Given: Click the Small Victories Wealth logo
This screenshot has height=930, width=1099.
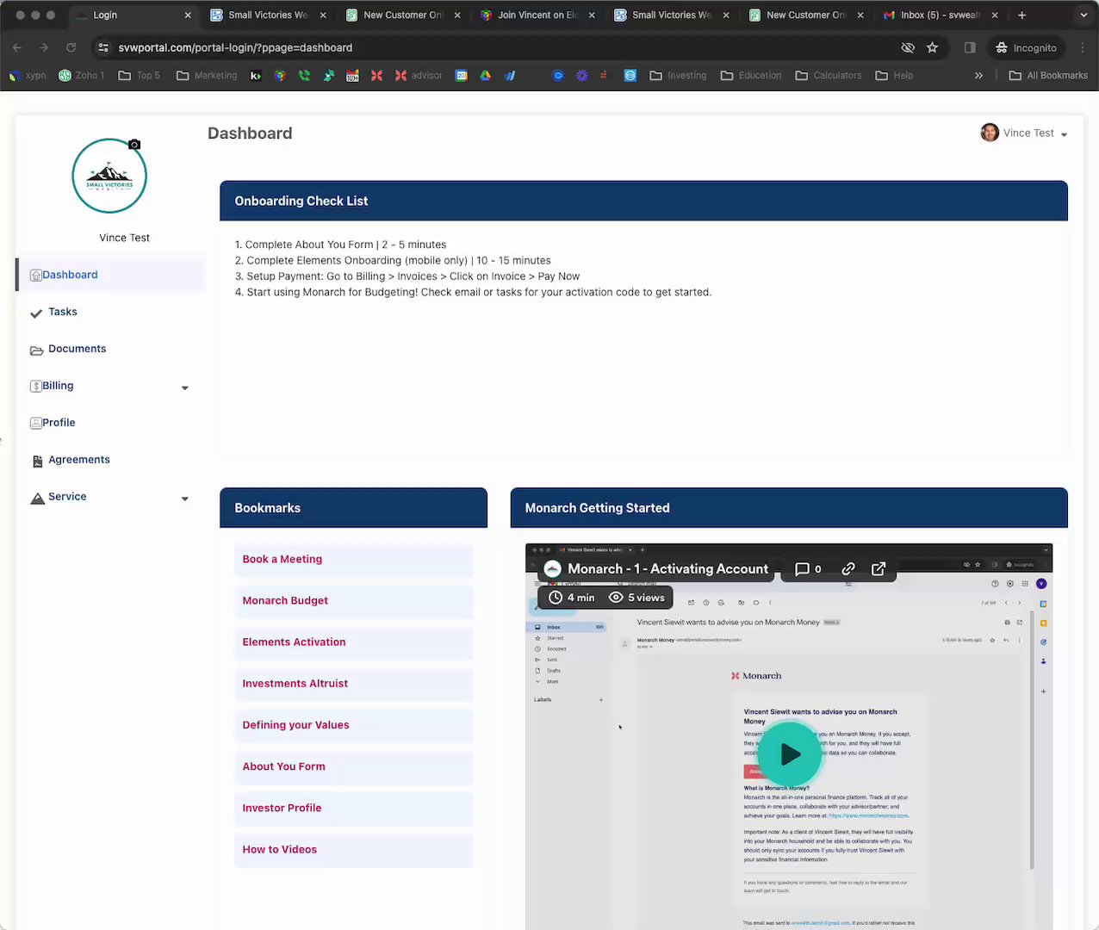Looking at the screenshot, I should (x=109, y=176).
